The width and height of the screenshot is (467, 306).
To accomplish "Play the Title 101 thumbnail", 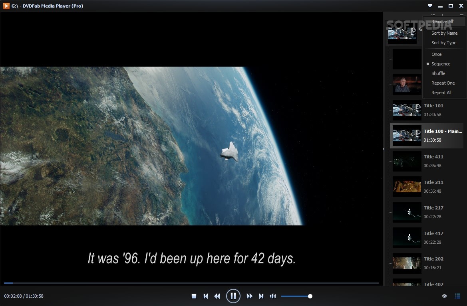I will pos(407,110).
